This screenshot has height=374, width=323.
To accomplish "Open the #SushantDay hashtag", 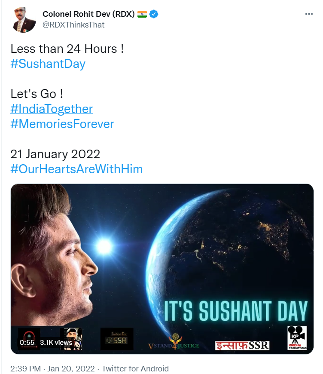I will tap(48, 64).
